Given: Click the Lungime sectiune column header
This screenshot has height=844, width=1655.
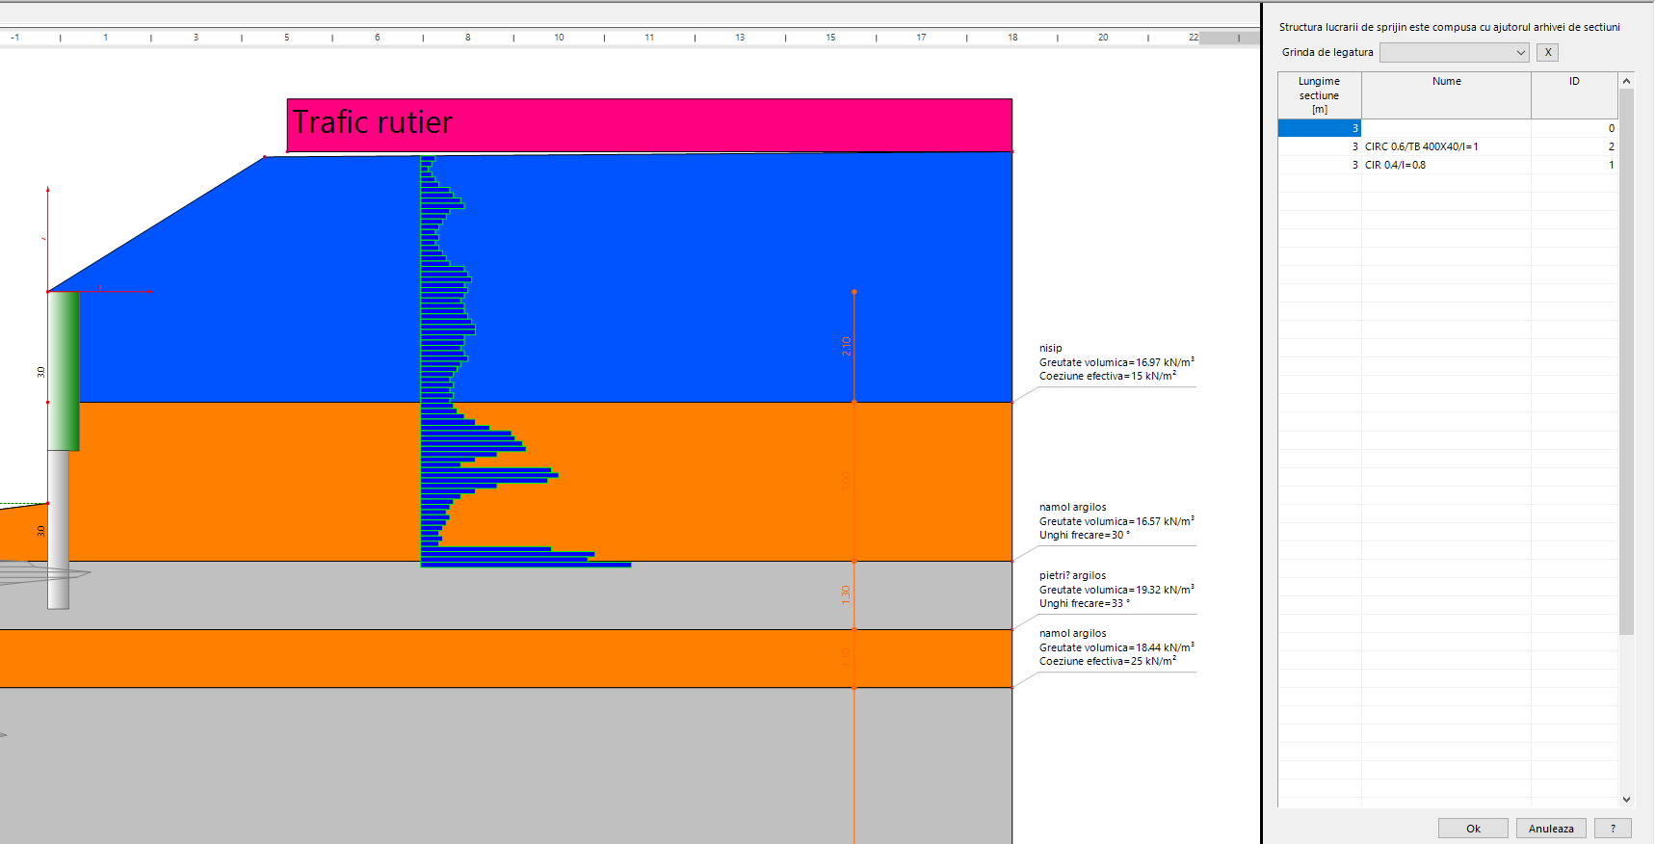Looking at the screenshot, I should click(x=1319, y=95).
